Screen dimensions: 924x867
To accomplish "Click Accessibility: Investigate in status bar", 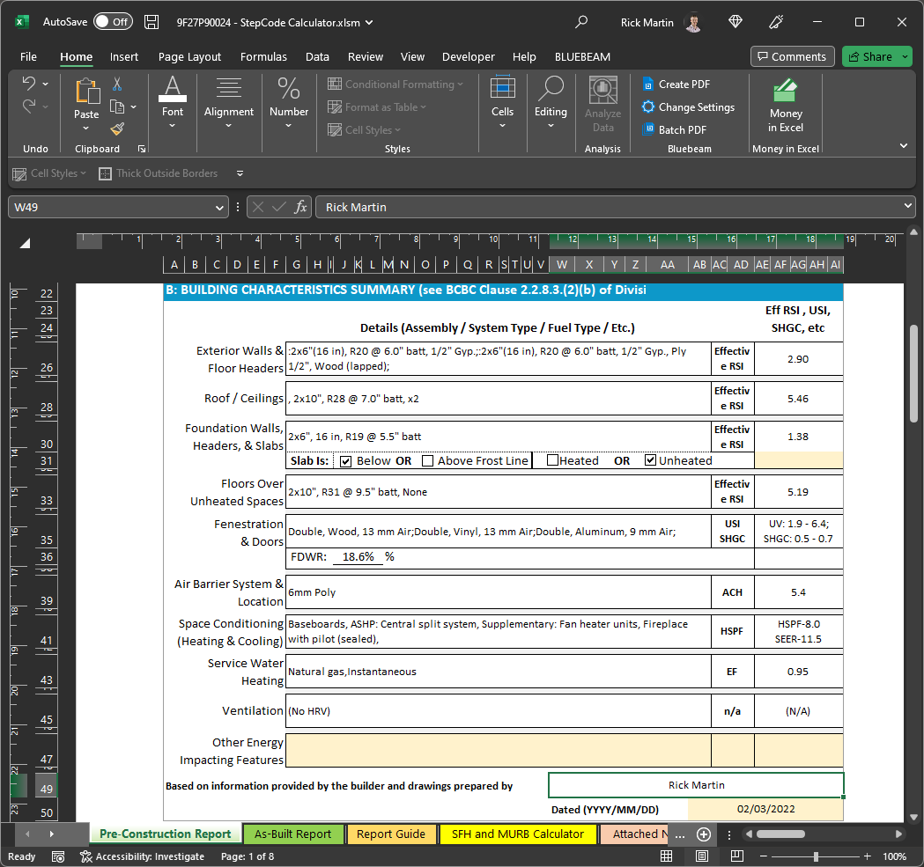I will (142, 856).
